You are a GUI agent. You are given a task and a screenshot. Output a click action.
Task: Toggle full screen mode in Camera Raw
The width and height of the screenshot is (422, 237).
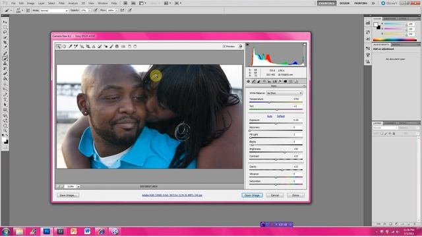(x=240, y=46)
